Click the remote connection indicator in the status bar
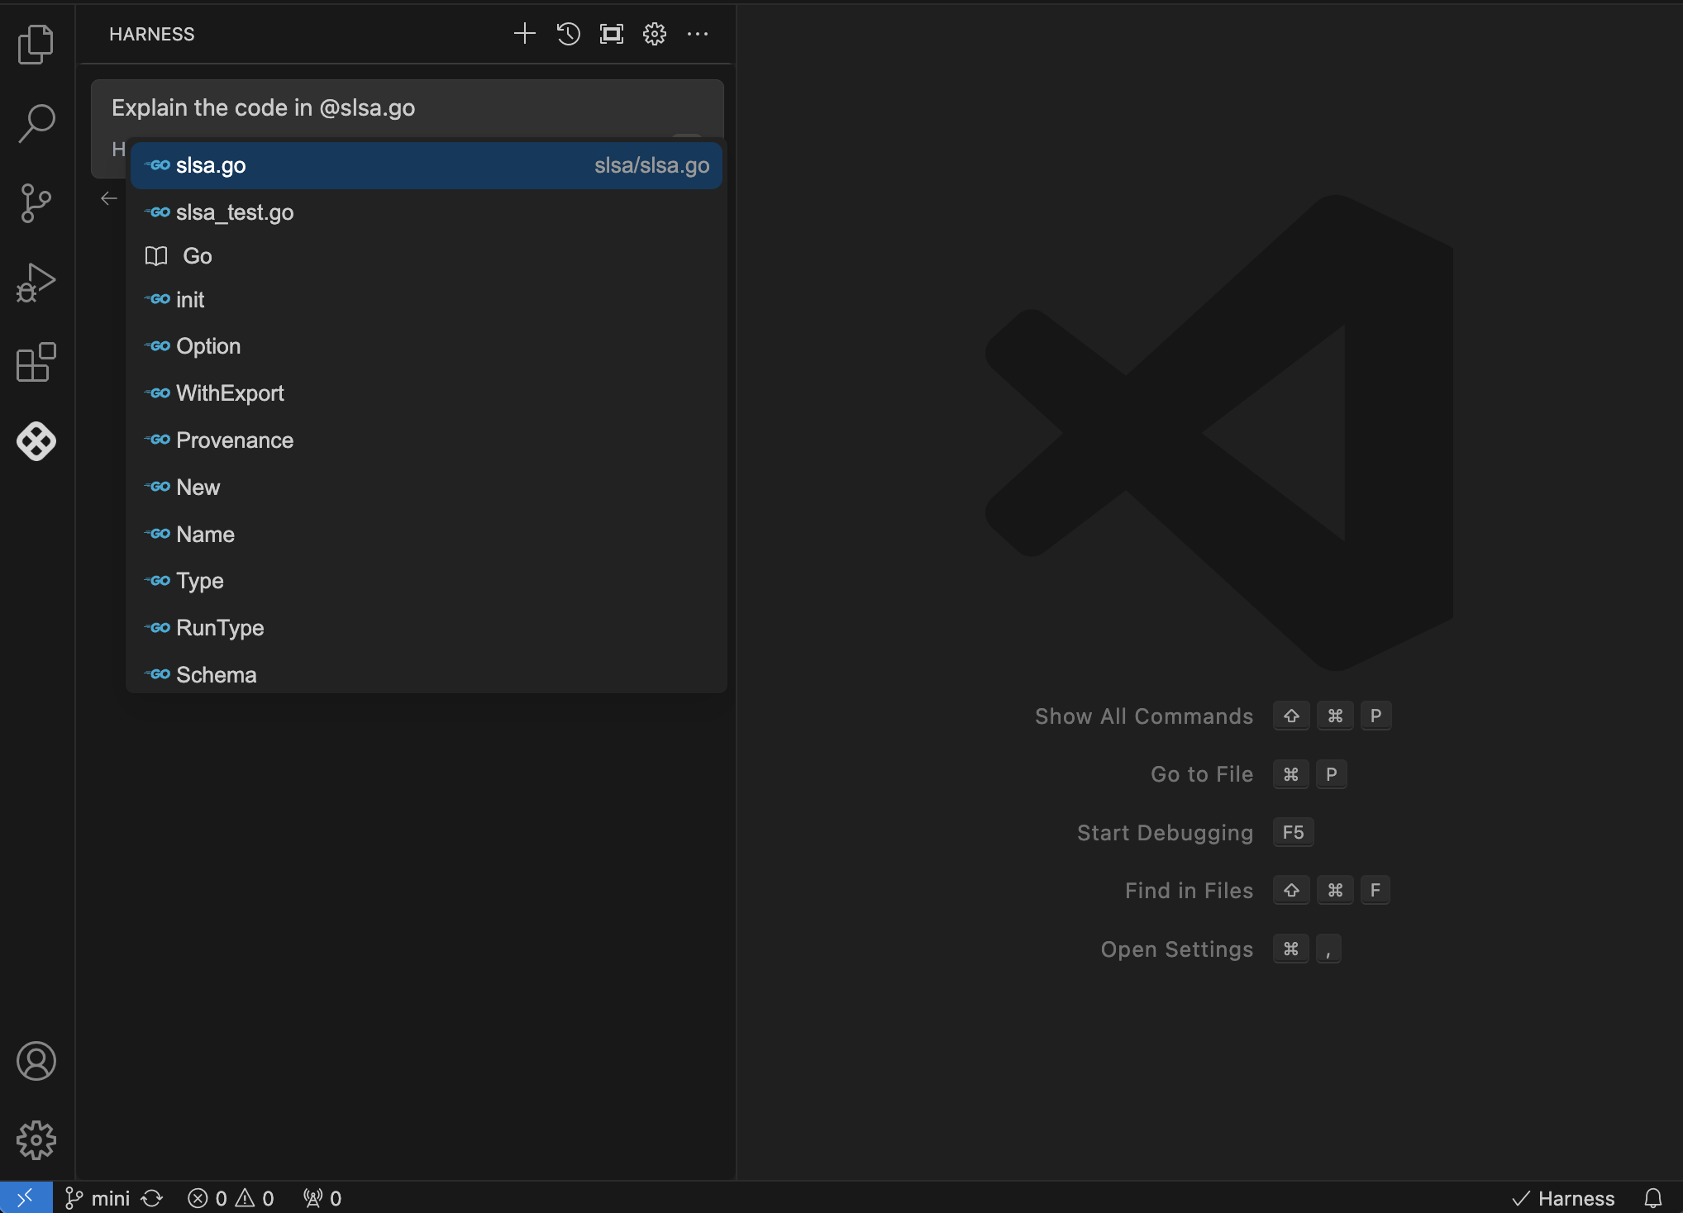Viewport: 1683px width, 1213px height. (26, 1197)
